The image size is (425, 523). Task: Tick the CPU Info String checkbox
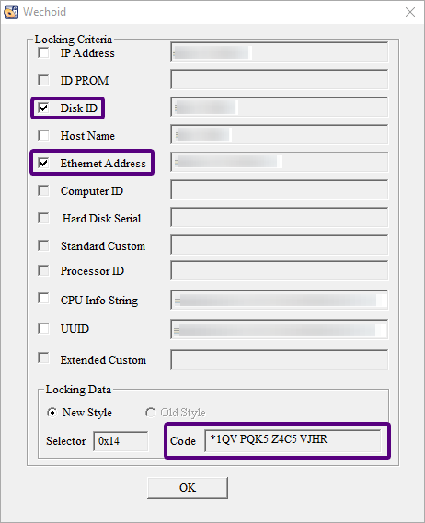tap(43, 298)
